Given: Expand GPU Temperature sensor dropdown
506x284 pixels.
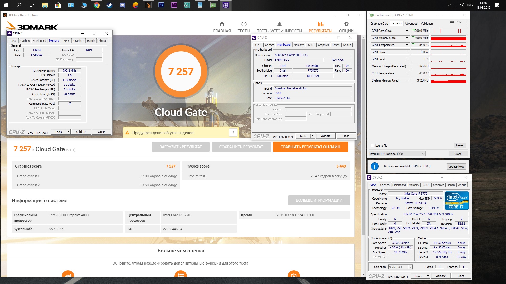Looking at the screenshot, I should click(x=407, y=45).
